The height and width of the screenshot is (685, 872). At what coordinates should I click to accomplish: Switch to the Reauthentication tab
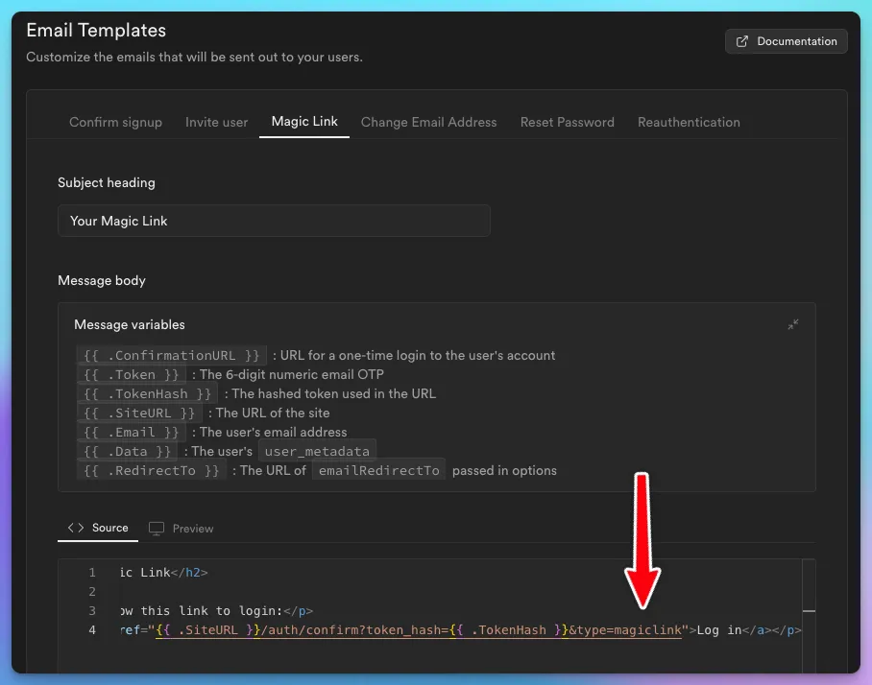pos(689,122)
